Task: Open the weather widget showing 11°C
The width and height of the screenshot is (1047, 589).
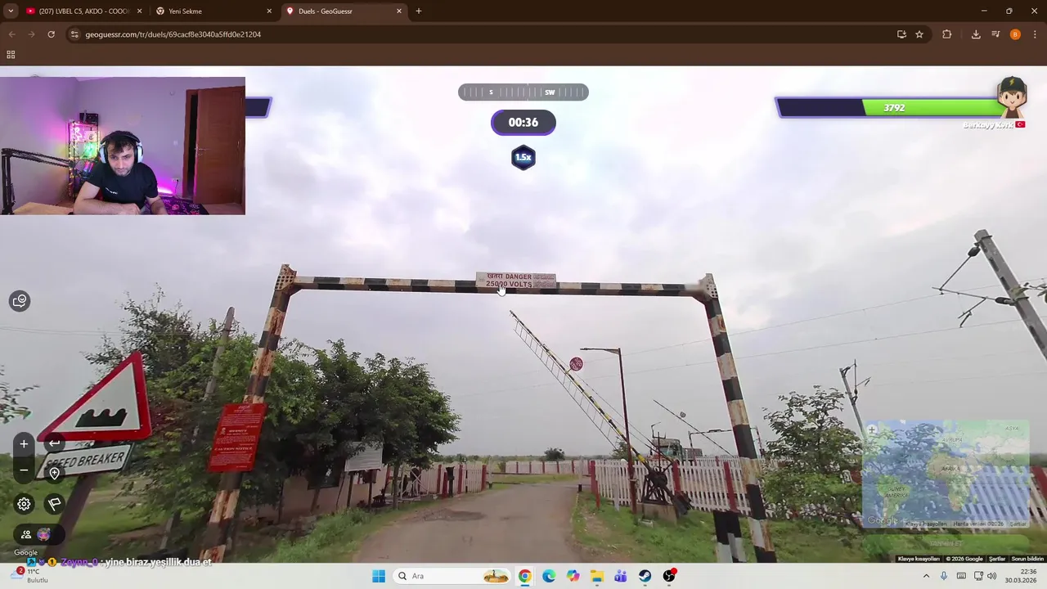Action: coord(33,576)
